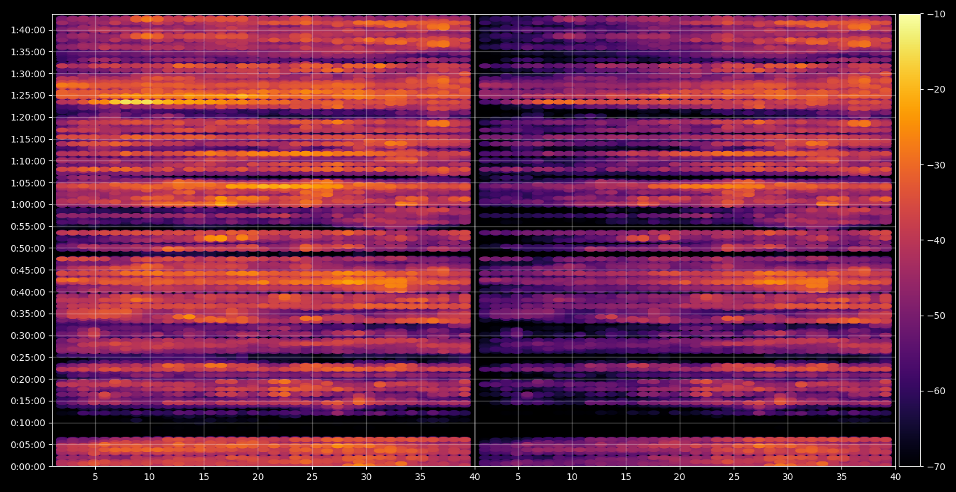Click x-axis tick 15 under right heatmap
Image resolution: width=956 pixels, height=492 pixels.
pos(625,477)
